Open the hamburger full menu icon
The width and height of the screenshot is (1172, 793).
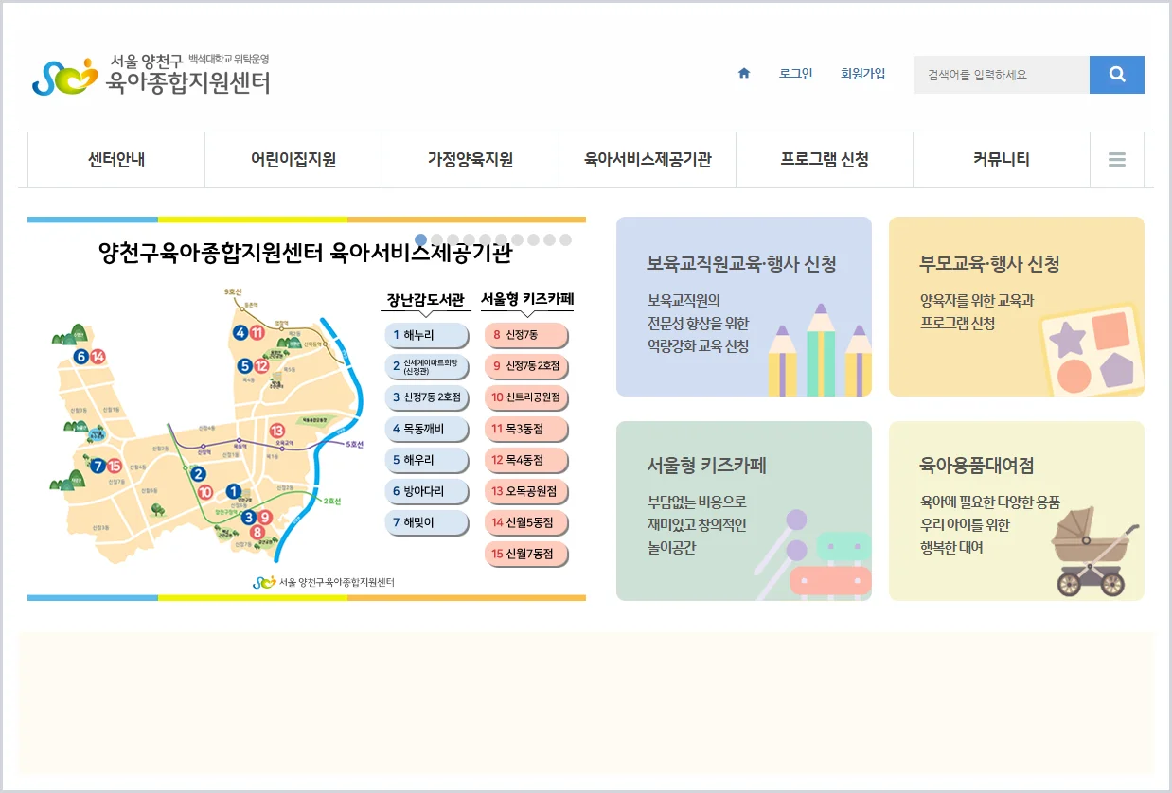point(1117,160)
